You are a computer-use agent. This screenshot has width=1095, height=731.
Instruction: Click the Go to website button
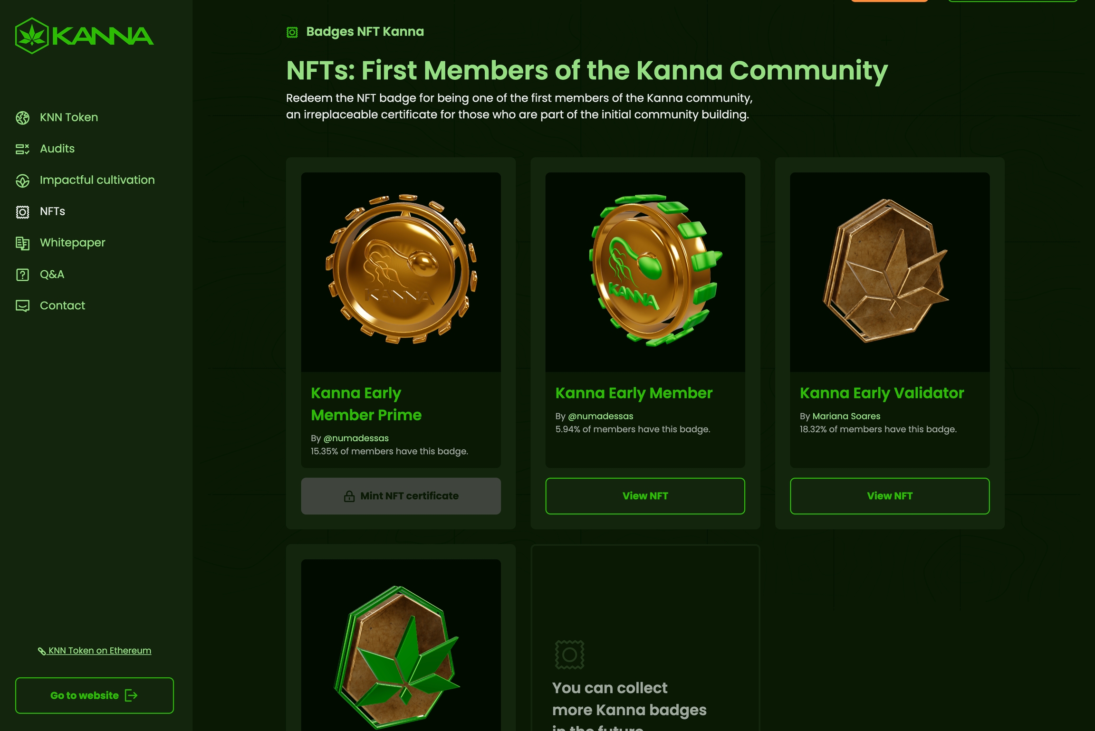(94, 695)
